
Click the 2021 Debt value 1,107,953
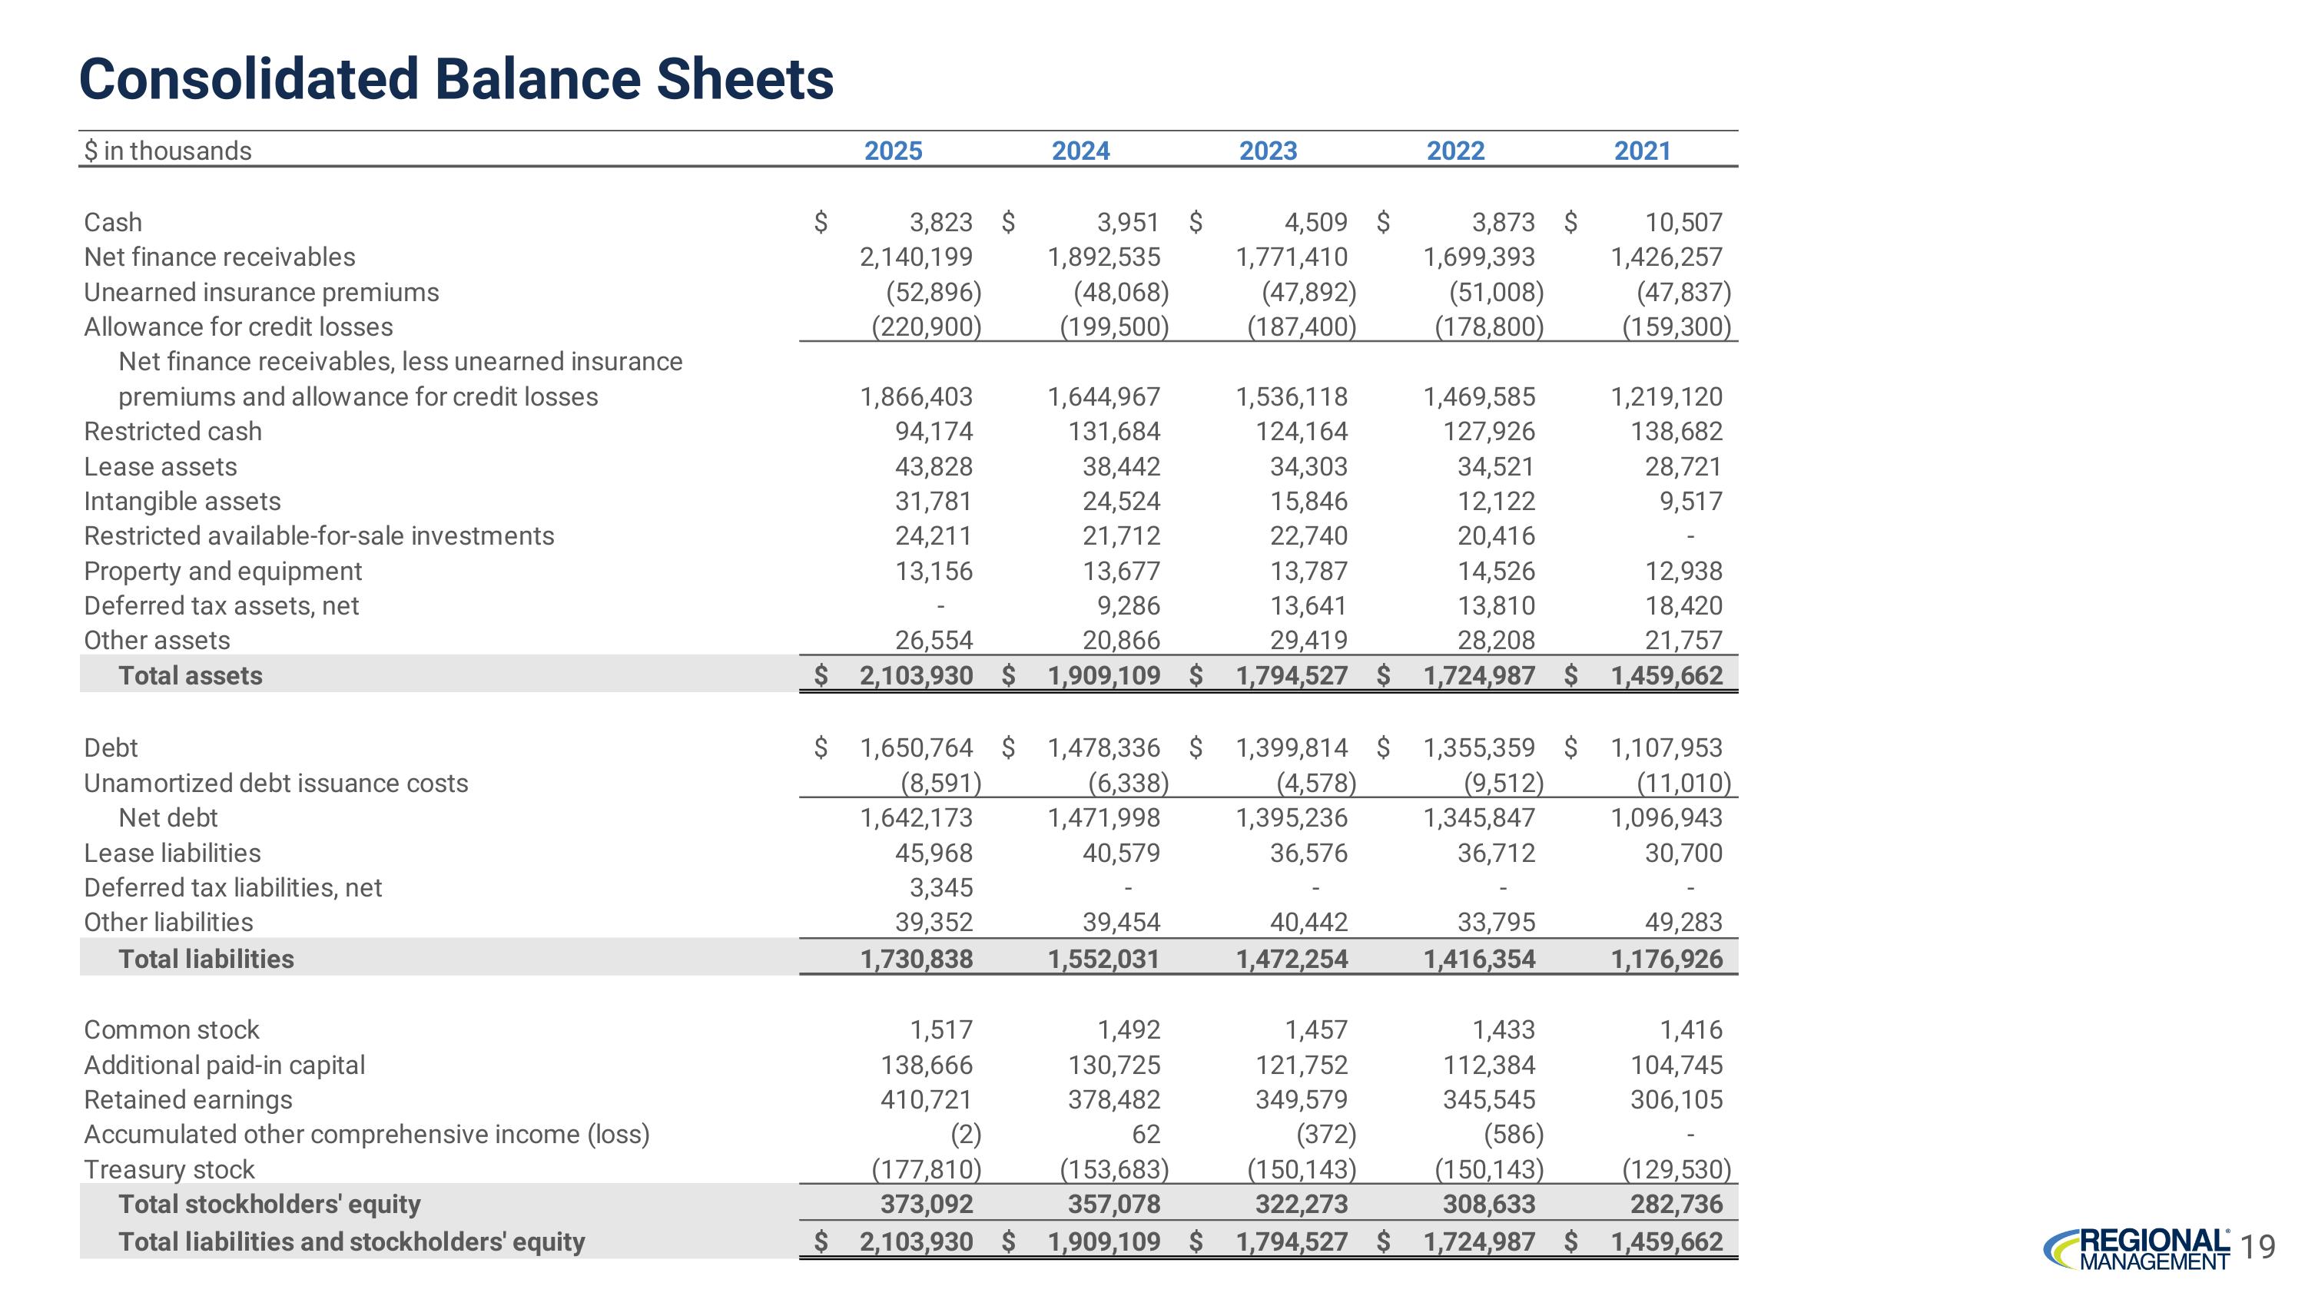[x=1666, y=747]
